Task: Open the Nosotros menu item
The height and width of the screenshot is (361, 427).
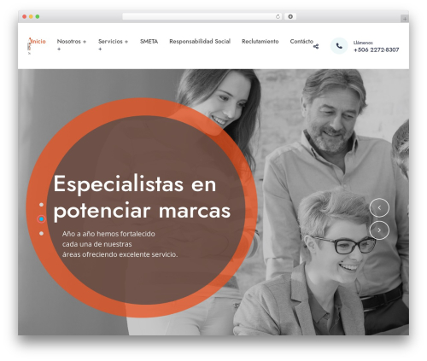Action: click(69, 41)
